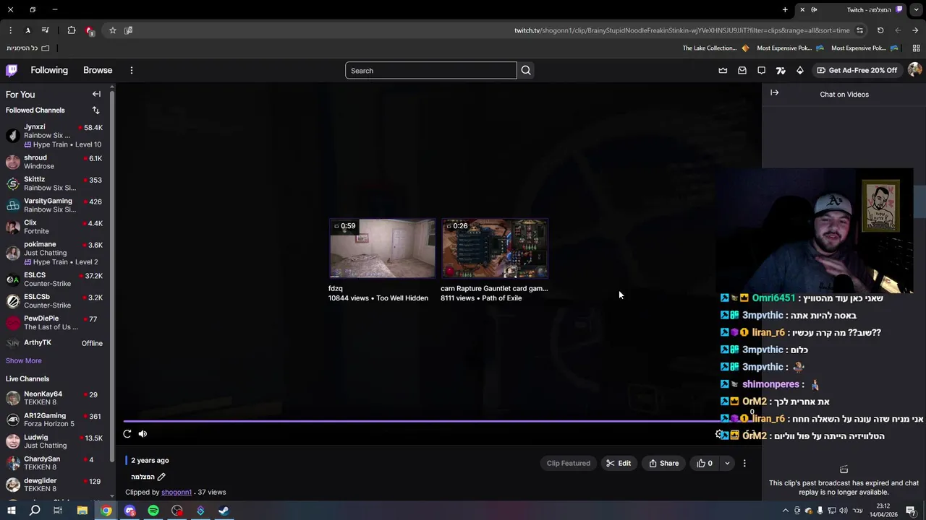Screen dimensions: 926x520
Task: Open The Lake Collection bookmark
Action: point(716,48)
